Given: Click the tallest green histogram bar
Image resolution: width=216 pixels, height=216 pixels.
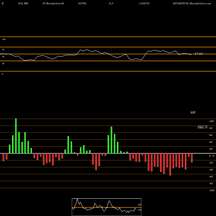Looking at the screenshot, I should pyautogui.click(x=16, y=136).
